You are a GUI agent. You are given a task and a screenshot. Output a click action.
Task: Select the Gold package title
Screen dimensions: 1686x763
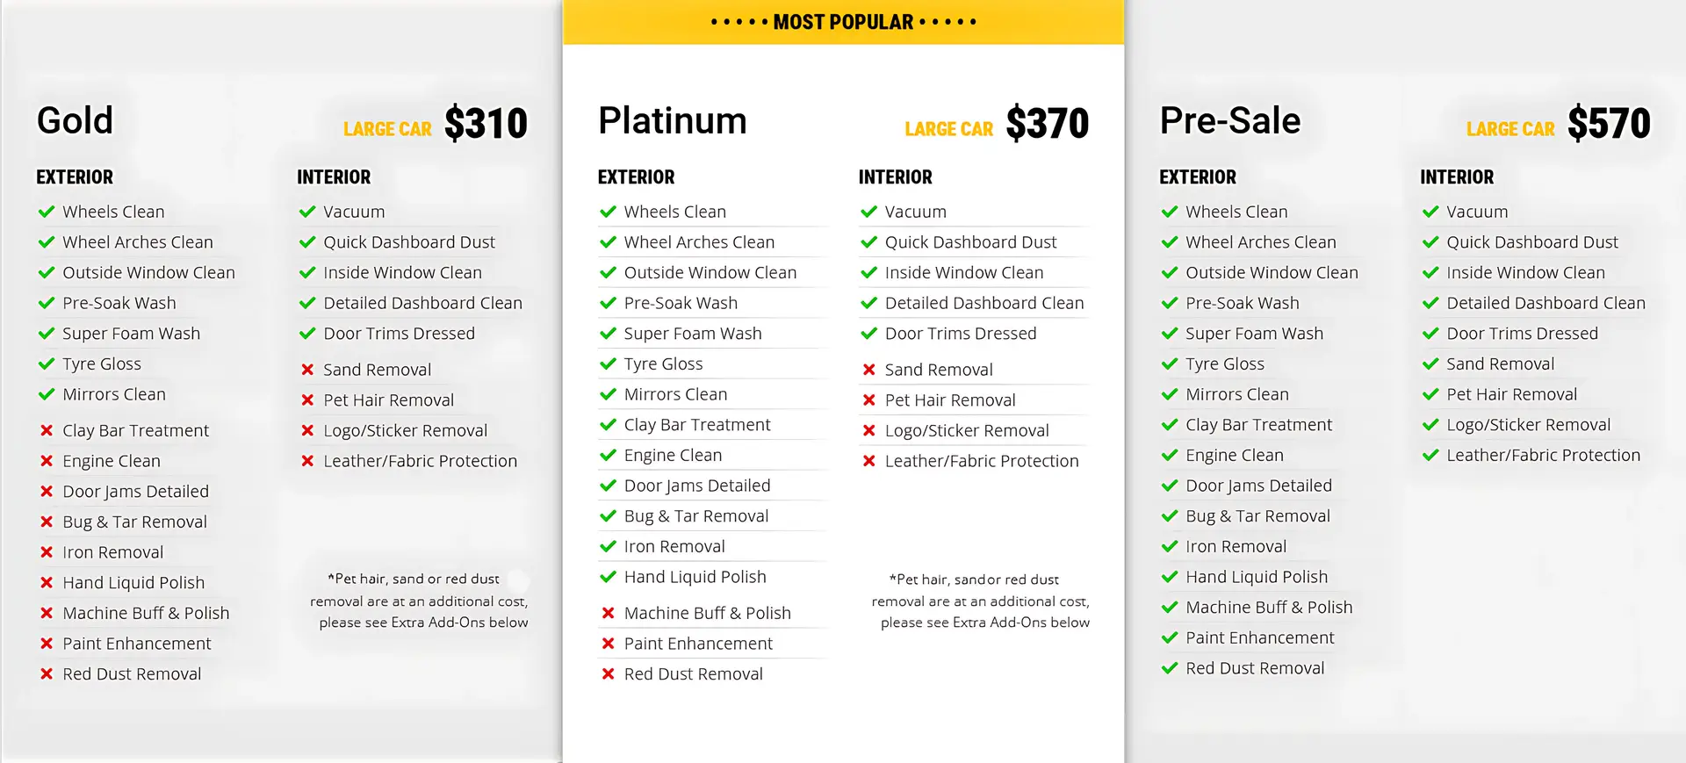(x=75, y=120)
